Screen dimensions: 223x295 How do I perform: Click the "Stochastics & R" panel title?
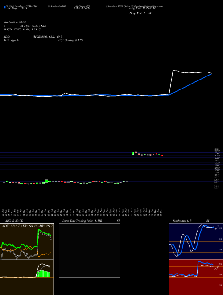point(182,221)
